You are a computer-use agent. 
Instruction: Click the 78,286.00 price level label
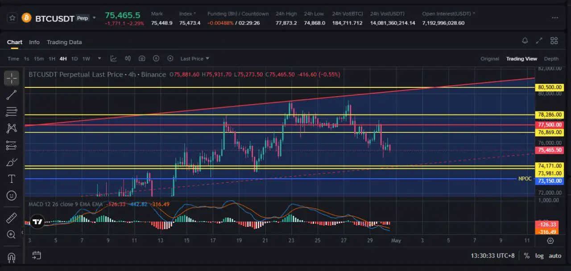click(x=550, y=115)
